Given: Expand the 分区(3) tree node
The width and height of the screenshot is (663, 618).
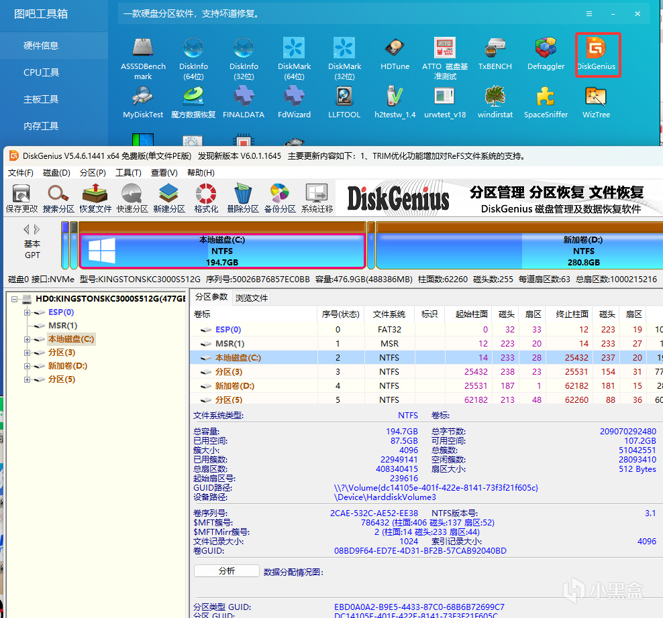Looking at the screenshot, I should (27, 353).
